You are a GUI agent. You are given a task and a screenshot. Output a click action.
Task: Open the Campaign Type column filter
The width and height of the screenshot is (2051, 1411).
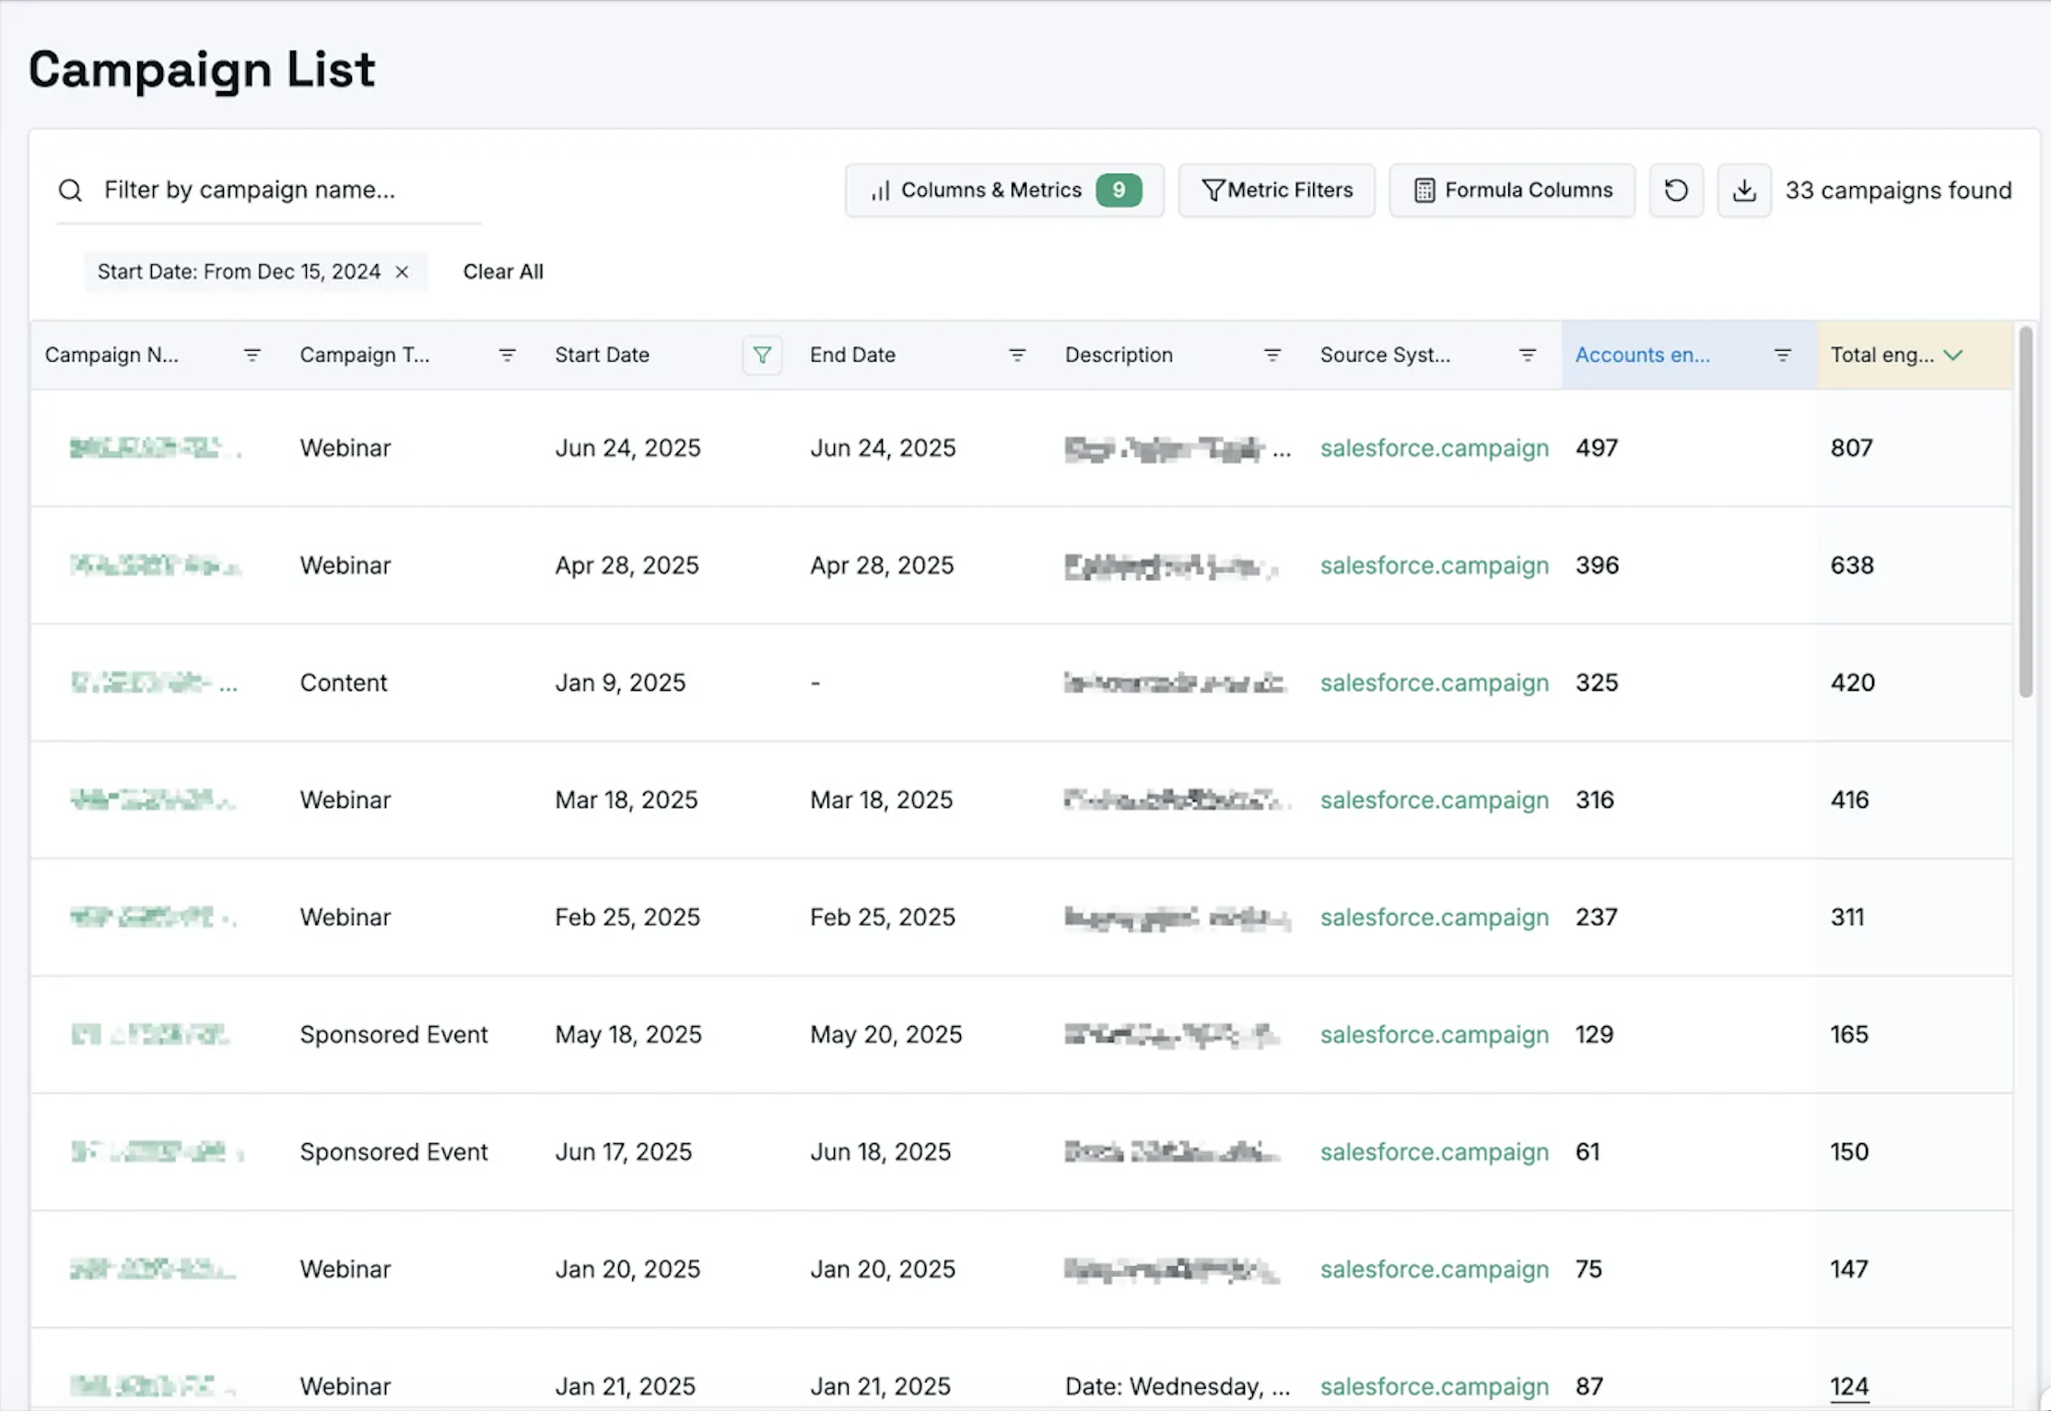[508, 355]
